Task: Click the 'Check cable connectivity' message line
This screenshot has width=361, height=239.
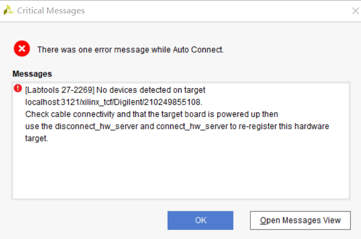Action: [151, 114]
